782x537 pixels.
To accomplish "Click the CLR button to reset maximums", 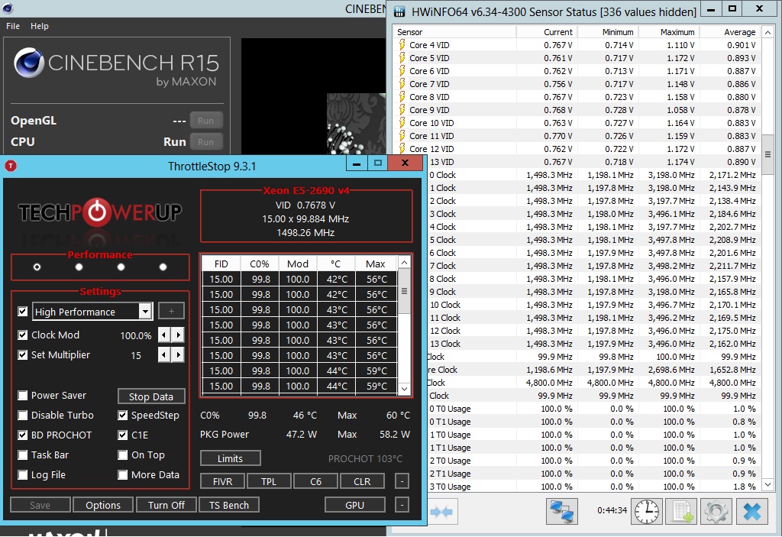I will tap(362, 481).
